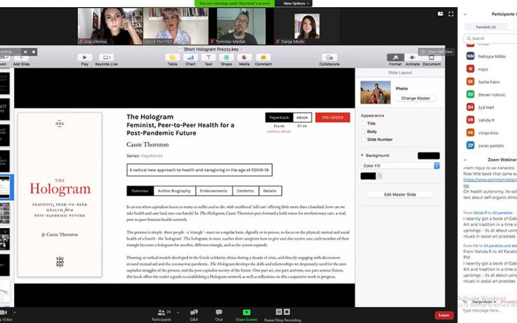Select the eBook format option

tap(302, 118)
